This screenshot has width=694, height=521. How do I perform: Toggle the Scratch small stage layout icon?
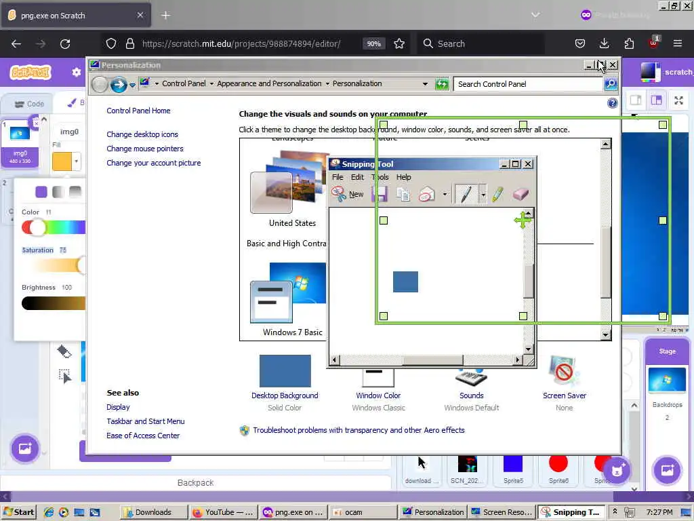[x=636, y=100]
